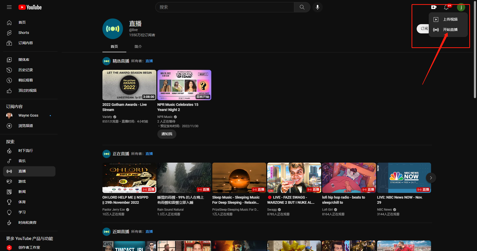Screen dimensions: 477x251
Task: Open the account avatar menu
Action: click(461, 7)
